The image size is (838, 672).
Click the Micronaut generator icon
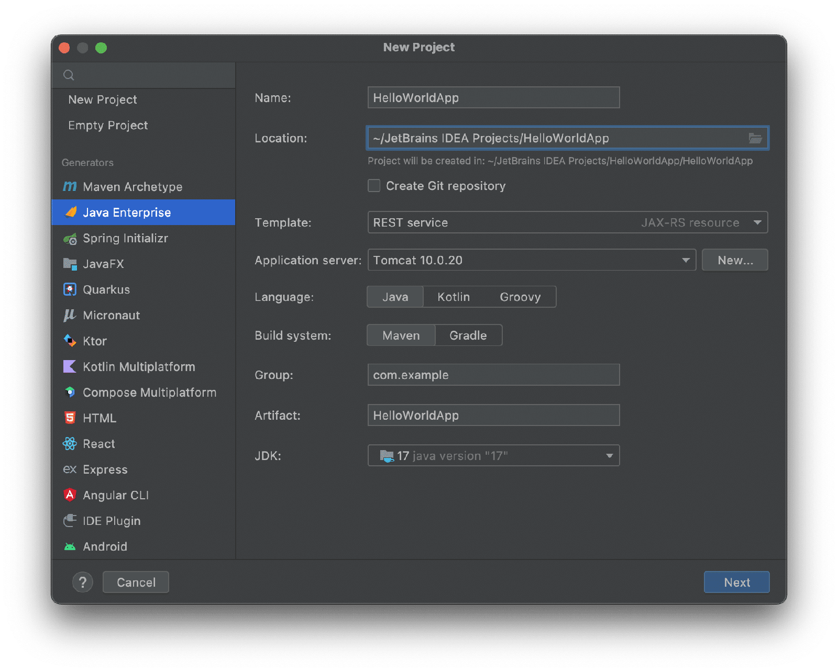(70, 315)
